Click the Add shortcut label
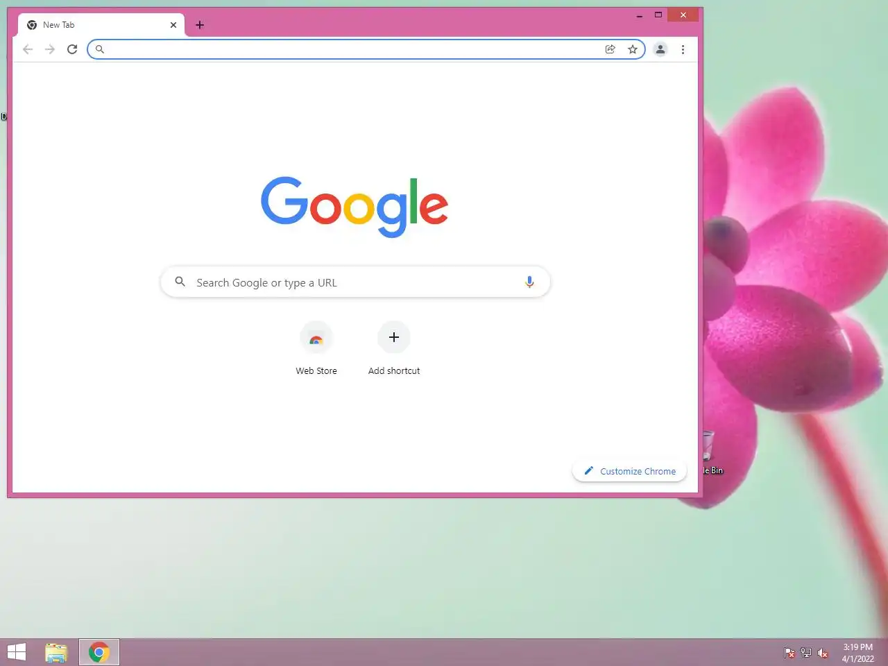The height and width of the screenshot is (666, 888). click(394, 371)
